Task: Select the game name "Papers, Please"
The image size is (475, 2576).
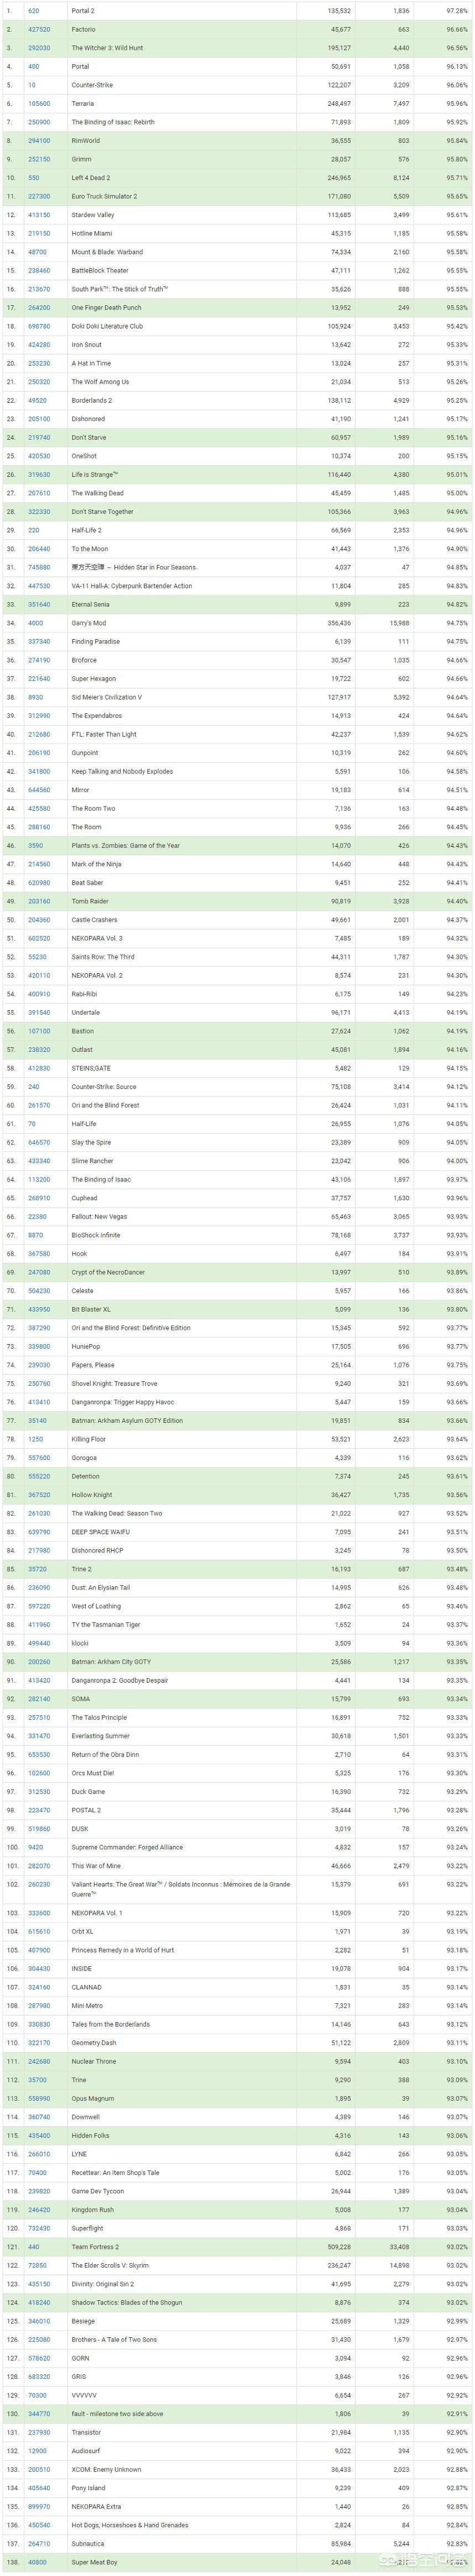Action: pos(93,1365)
